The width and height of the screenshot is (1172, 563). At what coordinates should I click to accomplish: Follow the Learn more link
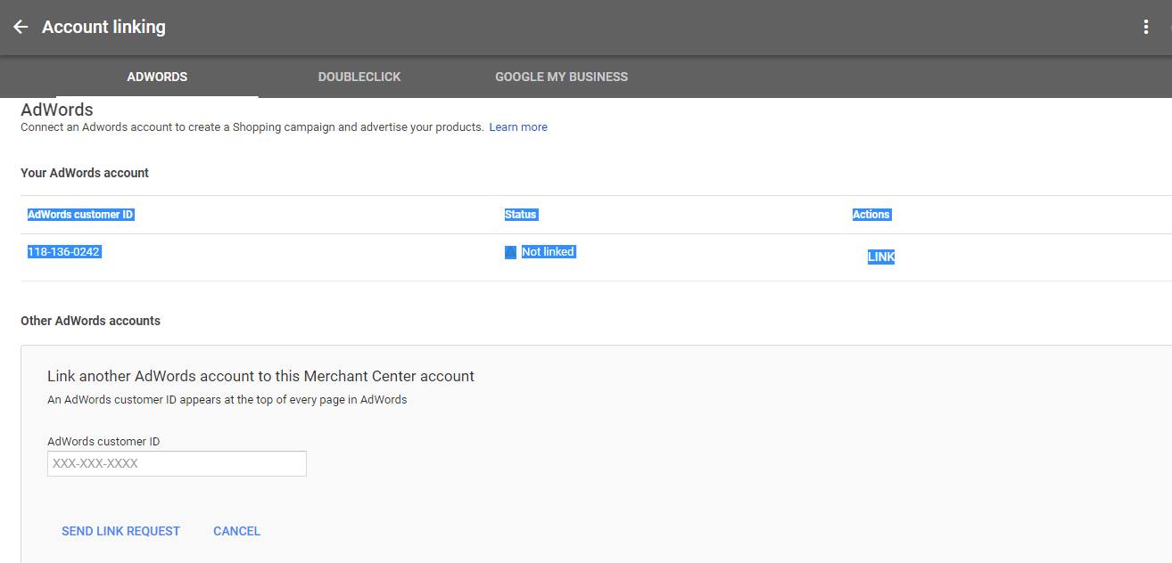click(518, 127)
